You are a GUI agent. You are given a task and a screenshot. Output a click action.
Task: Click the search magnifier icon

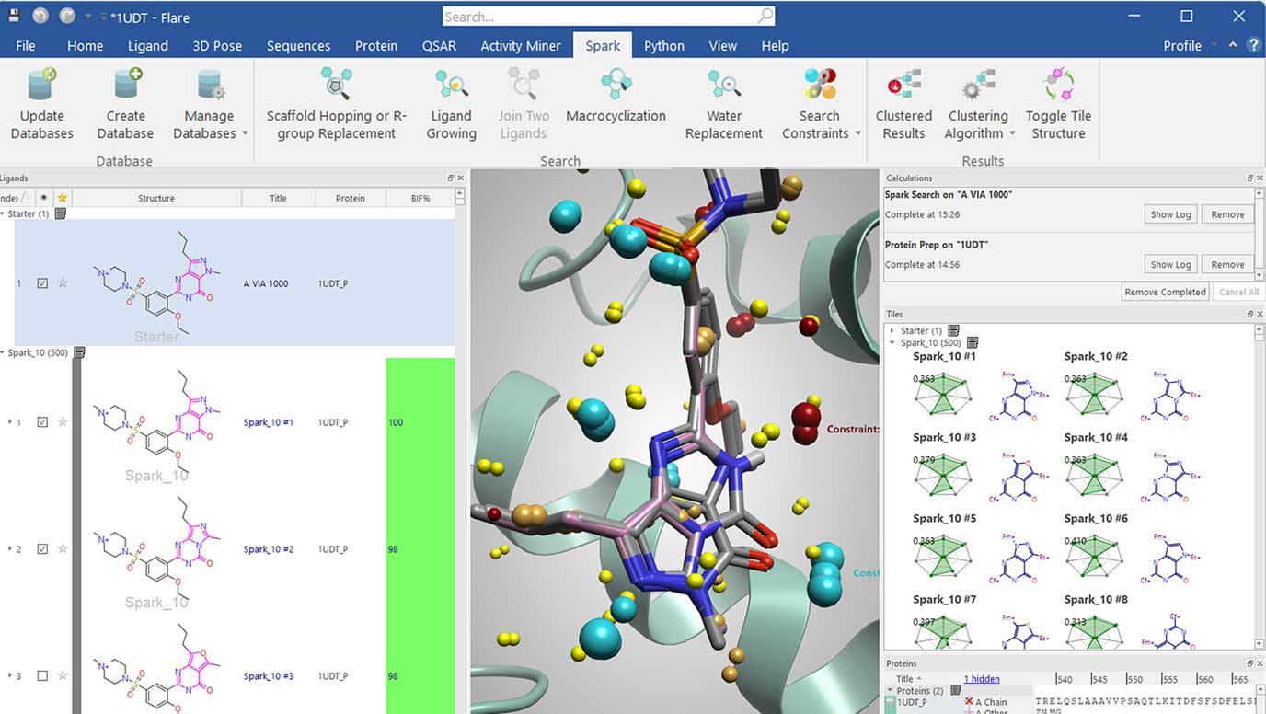click(765, 17)
